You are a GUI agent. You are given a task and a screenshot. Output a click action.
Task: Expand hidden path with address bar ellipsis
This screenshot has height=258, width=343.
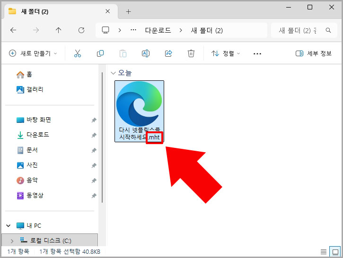tap(133, 30)
